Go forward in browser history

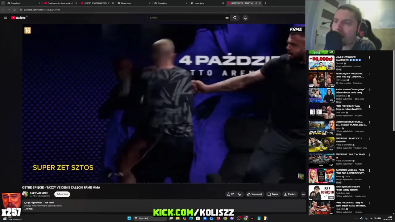(x=9, y=10)
